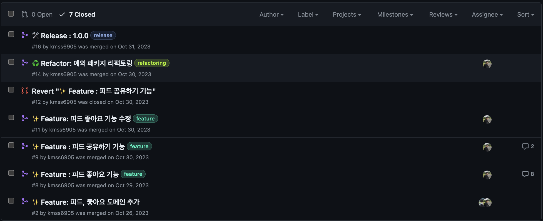Open the Author filter dropdown

271,14
